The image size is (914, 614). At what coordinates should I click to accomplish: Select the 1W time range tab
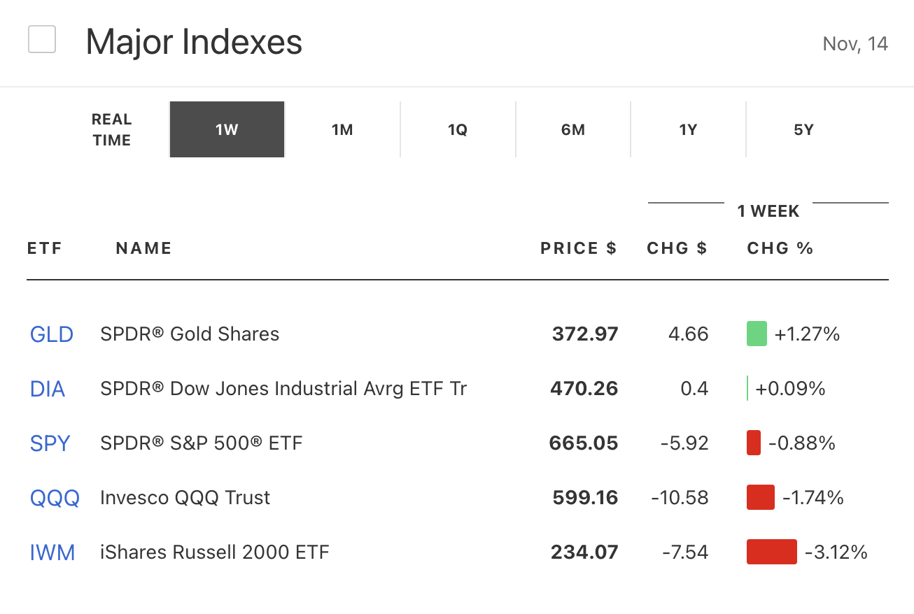[227, 130]
